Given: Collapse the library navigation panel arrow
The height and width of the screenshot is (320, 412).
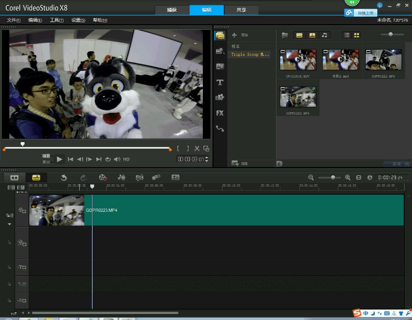Looking at the screenshot, I should [x=279, y=164].
